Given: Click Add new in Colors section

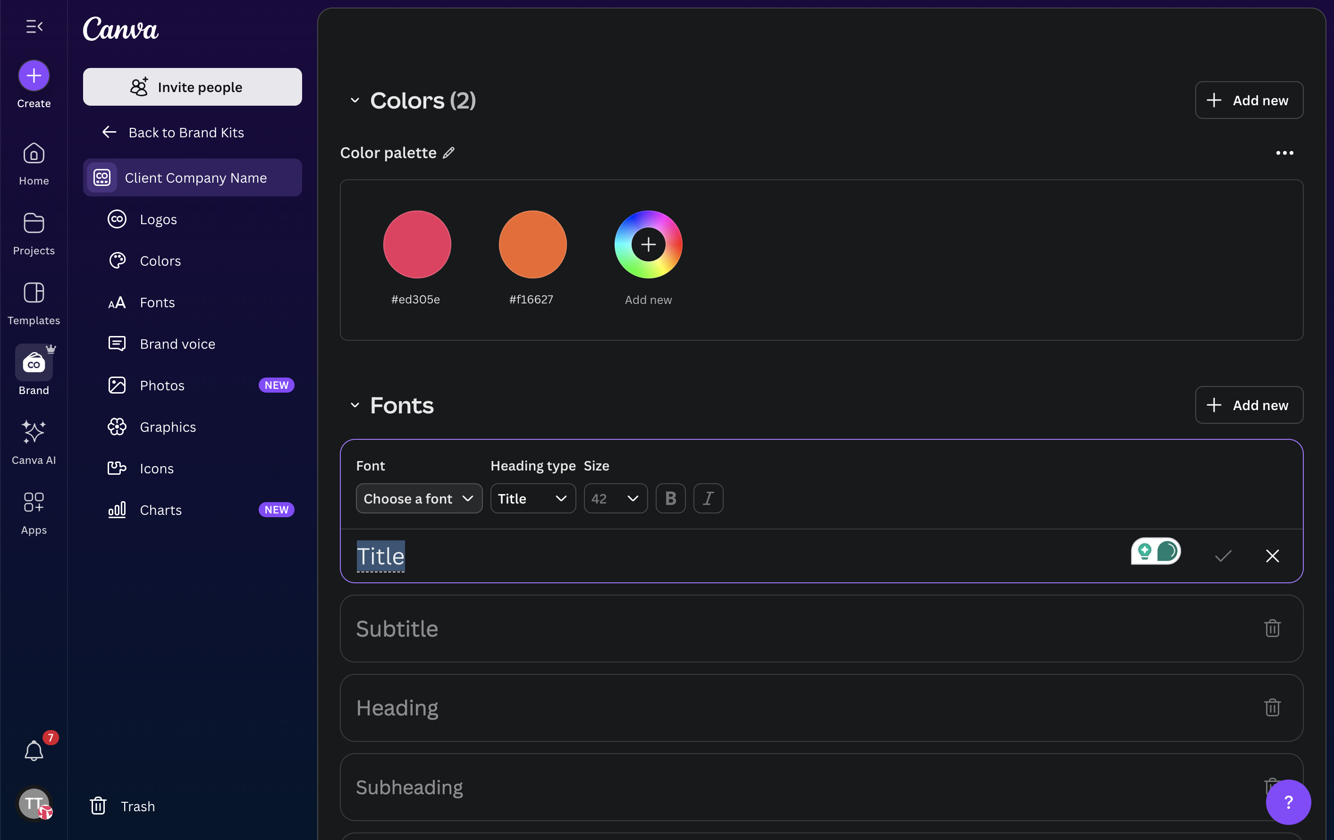Looking at the screenshot, I should click(x=1249, y=100).
